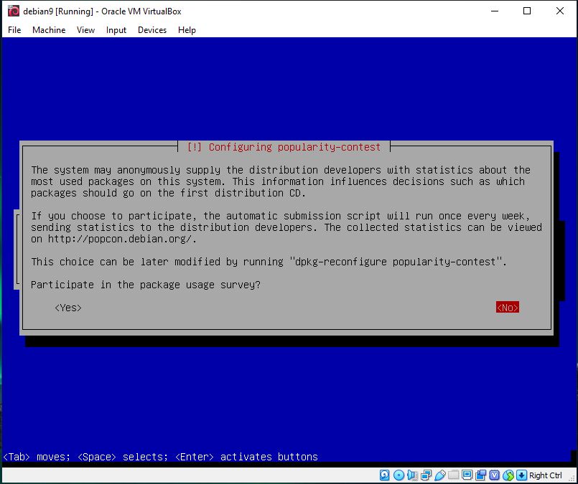Open the audio status icon
This screenshot has height=484, width=578.
(x=412, y=475)
